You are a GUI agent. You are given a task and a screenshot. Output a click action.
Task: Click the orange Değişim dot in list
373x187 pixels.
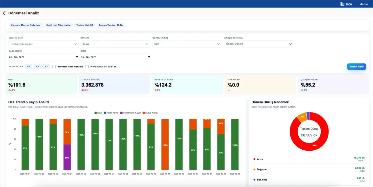click(254, 169)
